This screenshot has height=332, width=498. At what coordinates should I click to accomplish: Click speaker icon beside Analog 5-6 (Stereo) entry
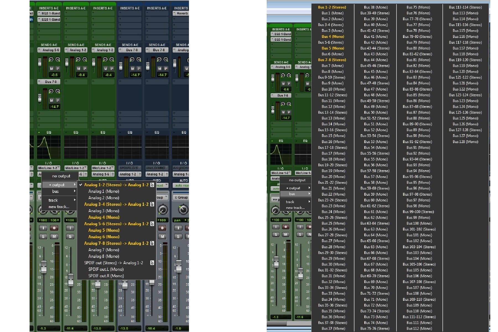point(152,224)
